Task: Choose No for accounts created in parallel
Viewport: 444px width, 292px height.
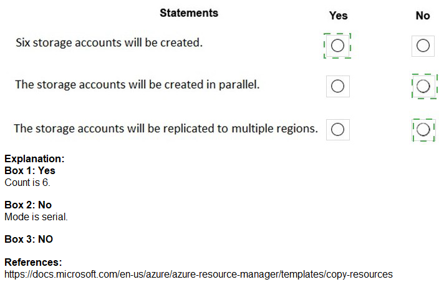Action: click(x=423, y=86)
